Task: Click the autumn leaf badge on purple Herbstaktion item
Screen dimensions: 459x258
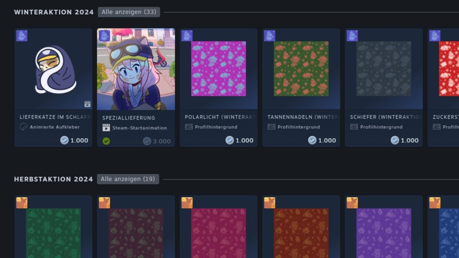Action: coord(352,203)
